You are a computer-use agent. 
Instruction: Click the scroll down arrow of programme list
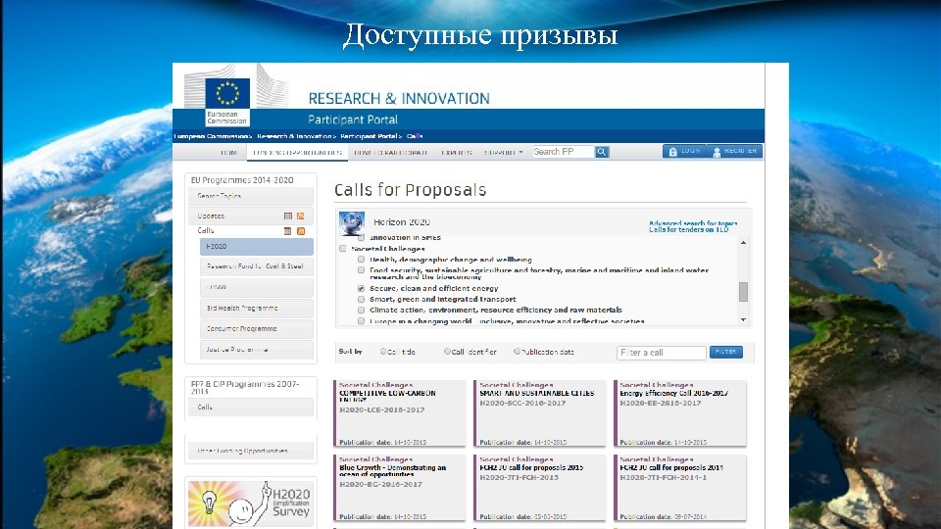(x=744, y=320)
